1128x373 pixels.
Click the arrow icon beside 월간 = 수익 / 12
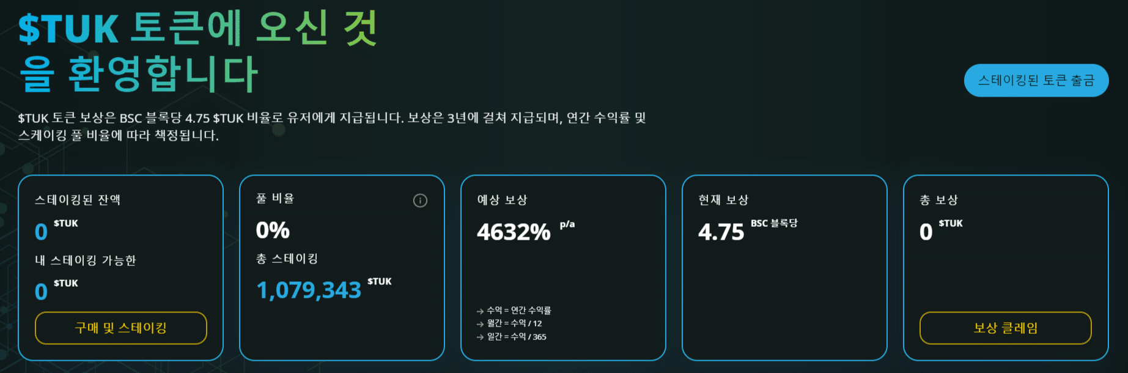[479, 324]
